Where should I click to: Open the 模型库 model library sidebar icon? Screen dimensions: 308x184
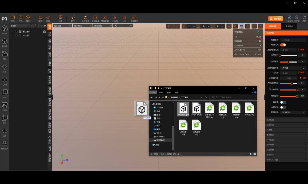pyautogui.click(x=5, y=29)
